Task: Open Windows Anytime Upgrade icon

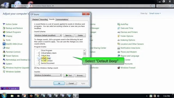Action: pos(4,68)
